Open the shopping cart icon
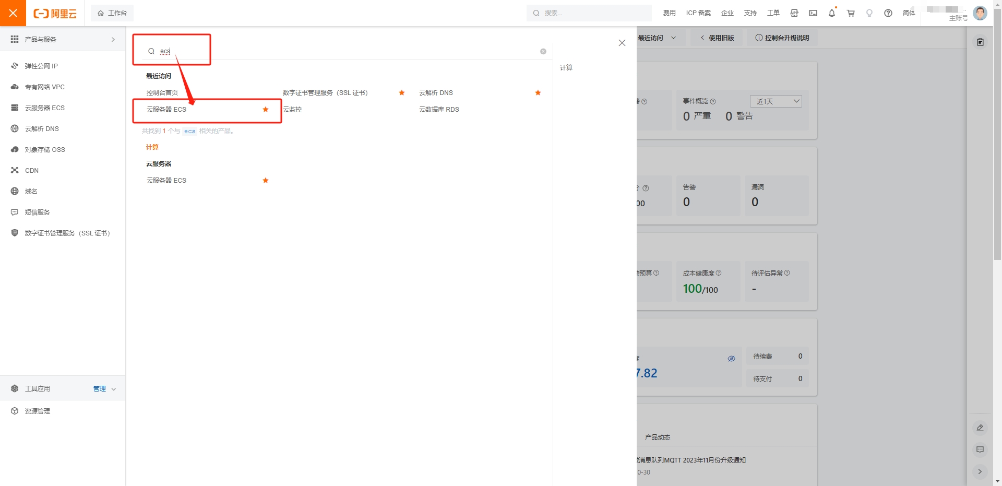 click(x=851, y=13)
